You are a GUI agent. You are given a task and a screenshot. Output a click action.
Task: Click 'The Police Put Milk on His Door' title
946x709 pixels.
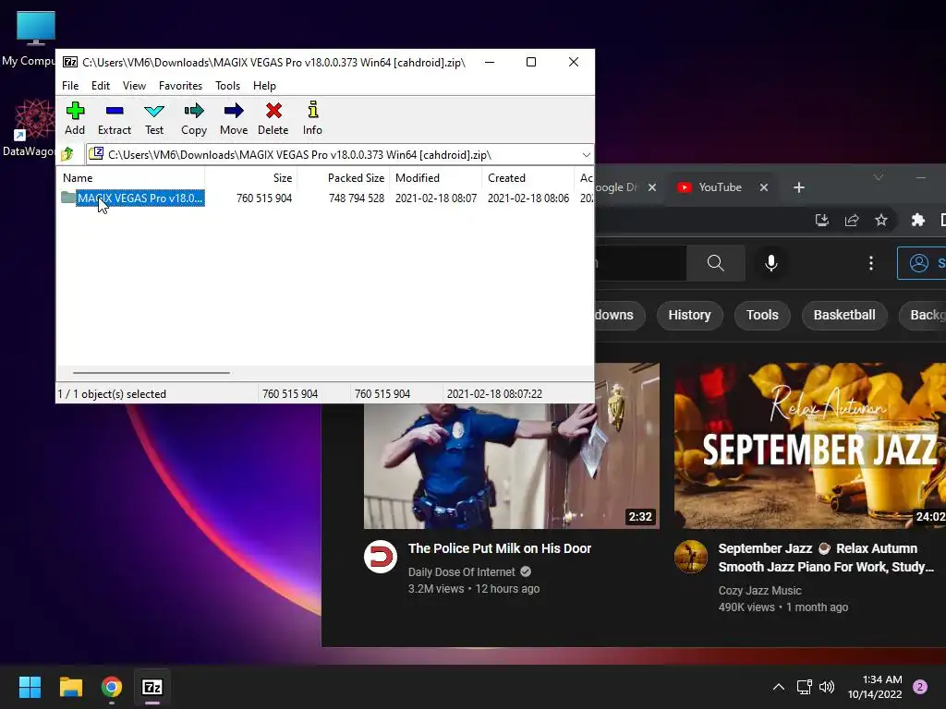click(x=500, y=548)
